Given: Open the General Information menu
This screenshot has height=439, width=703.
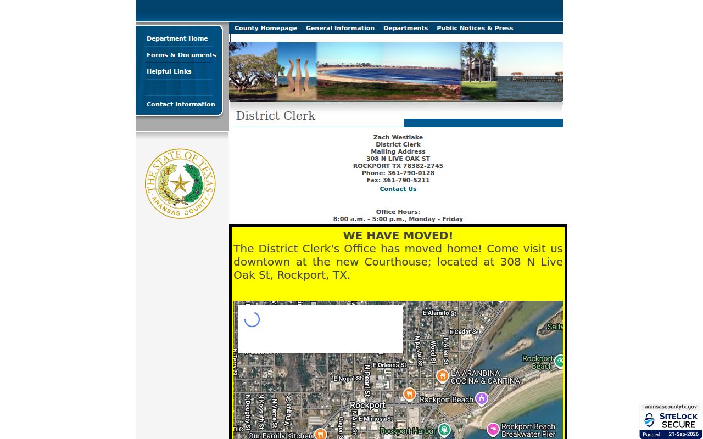Looking at the screenshot, I should 340,28.
